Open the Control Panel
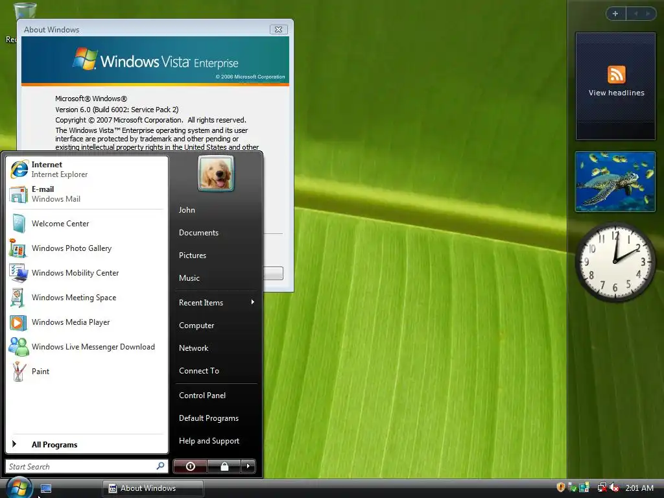Viewport: 664px width, 498px height. (216, 396)
